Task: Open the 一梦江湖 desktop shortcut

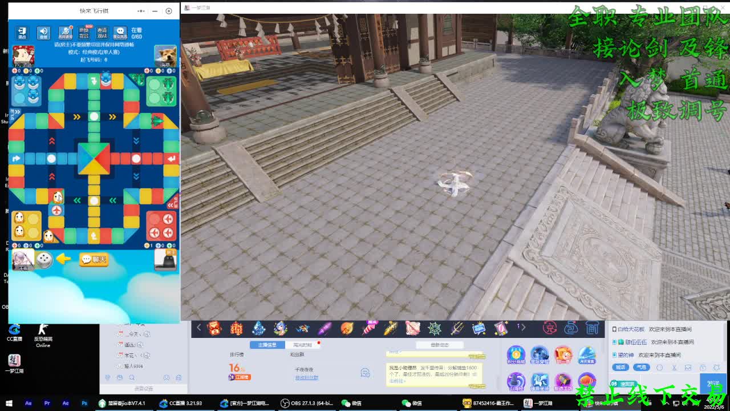Action: (x=14, y=364)
